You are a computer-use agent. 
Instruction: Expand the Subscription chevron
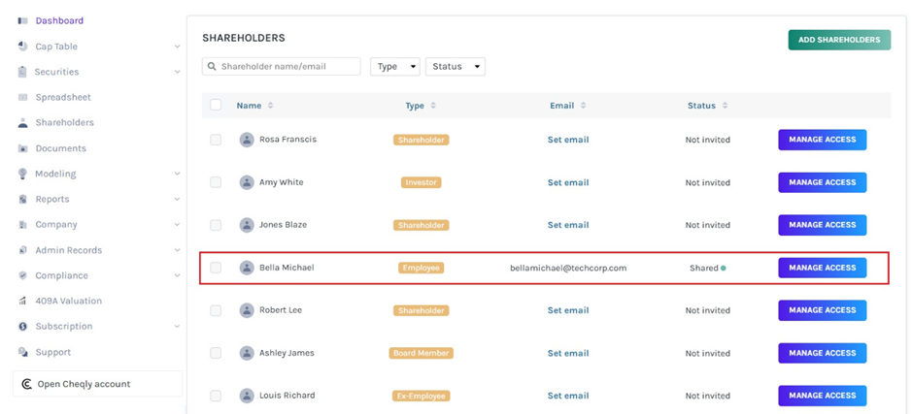click(177, 327)
